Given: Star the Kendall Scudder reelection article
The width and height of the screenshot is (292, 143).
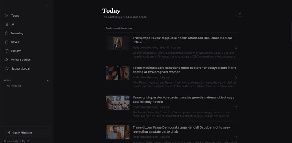Looking at the screenshot, I should [x=236, y=137].
